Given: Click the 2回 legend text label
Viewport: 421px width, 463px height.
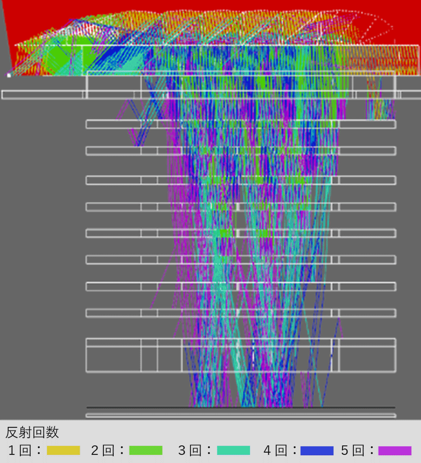Looking at the screenshot, I should pyautogui.click(x=103, y=450).
